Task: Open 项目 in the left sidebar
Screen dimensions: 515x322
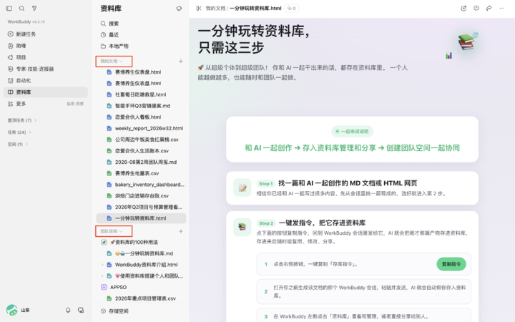Action: point(45,57)
